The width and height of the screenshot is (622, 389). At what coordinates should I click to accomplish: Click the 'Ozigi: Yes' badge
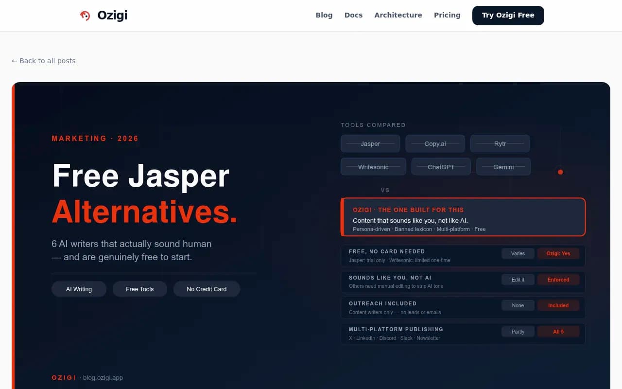[558, 253]
